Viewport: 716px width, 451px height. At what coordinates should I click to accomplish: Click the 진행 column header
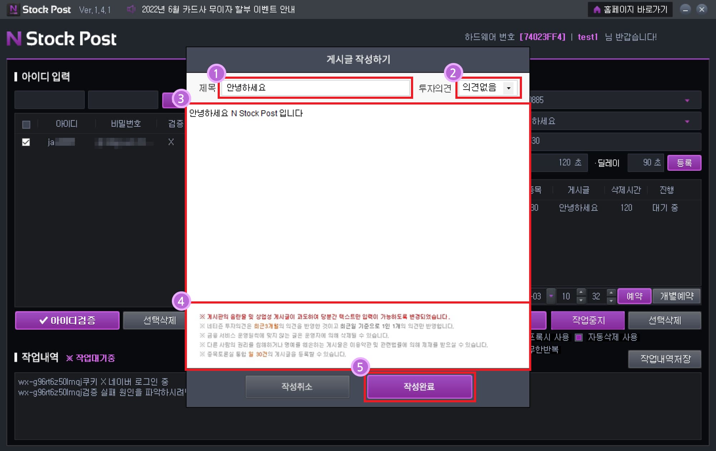click(667, 190)
